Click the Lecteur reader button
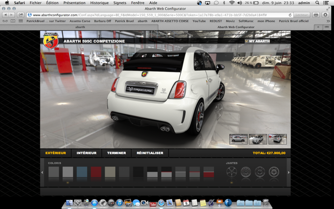This screenshot has height=209, width=334. point(302,15)
